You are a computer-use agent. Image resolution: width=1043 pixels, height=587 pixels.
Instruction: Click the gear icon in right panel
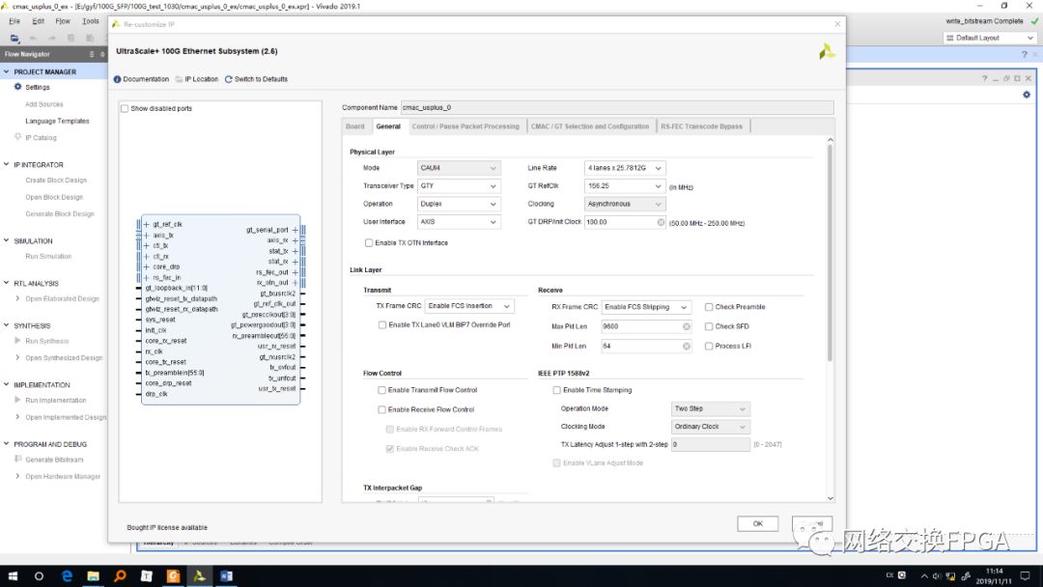[1027, 95]
